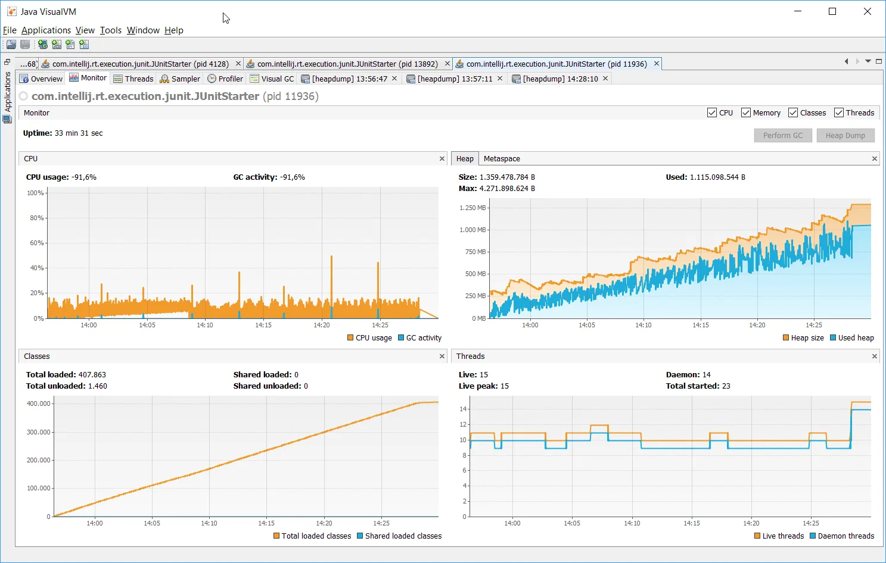Click the Heap size legend swatch

coord(786,338)
